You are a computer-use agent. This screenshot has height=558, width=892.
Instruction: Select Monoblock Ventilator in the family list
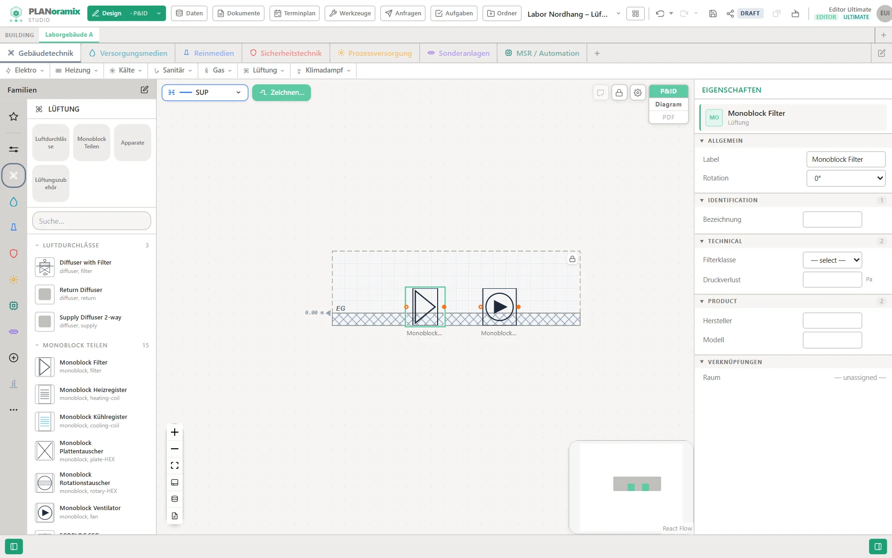92,512
